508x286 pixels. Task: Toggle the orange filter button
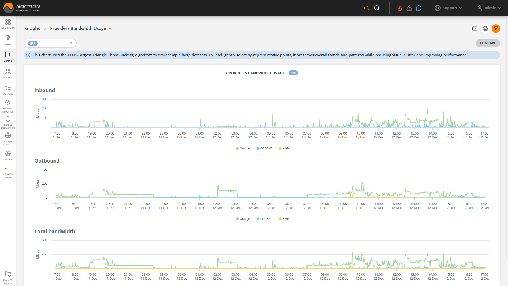click(x=496, y=29)
